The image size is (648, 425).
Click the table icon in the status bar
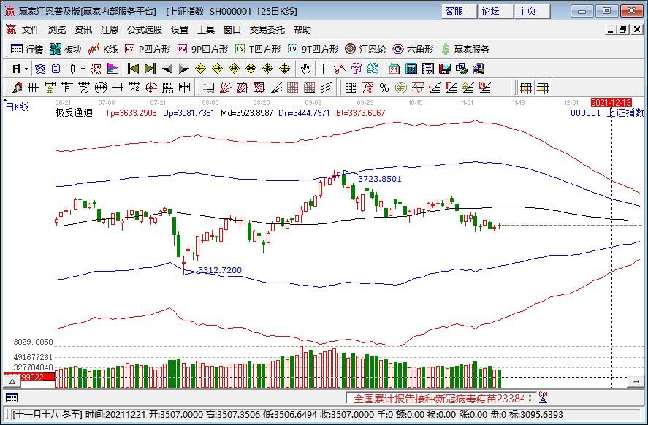pos(12,398)
